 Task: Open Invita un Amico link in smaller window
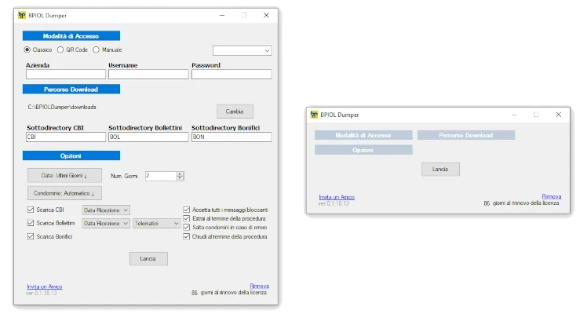335,197
